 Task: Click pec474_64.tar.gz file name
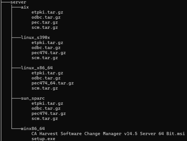pos(52,83)
